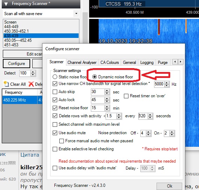Select the 450.225 MHz frequency row

point(20,100)
